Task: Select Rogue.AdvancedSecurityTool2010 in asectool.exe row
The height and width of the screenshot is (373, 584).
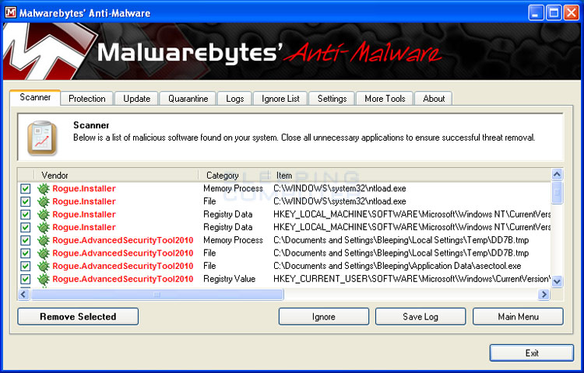Action: tap(123, 267)
